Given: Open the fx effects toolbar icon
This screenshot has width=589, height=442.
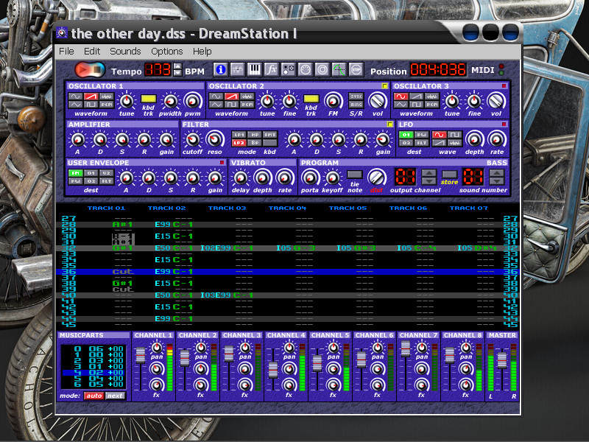Looking at the screenshot, I should point(271,69).
